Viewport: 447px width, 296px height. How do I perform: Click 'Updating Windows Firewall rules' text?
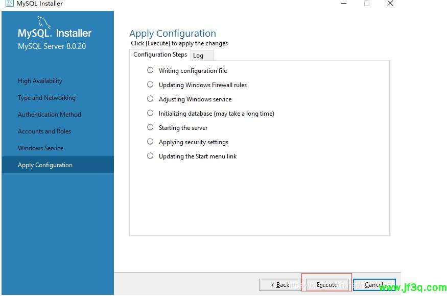pyautogui.click(x=203, y=85)
